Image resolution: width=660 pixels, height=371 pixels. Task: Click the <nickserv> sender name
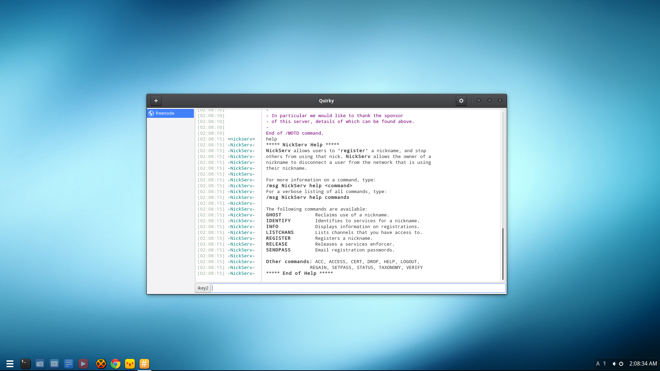pos(241,139)
